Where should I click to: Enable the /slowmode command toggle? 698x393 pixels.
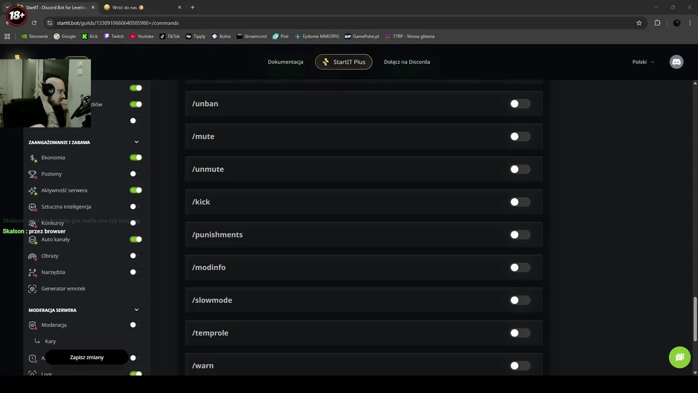tap(520, 300)
